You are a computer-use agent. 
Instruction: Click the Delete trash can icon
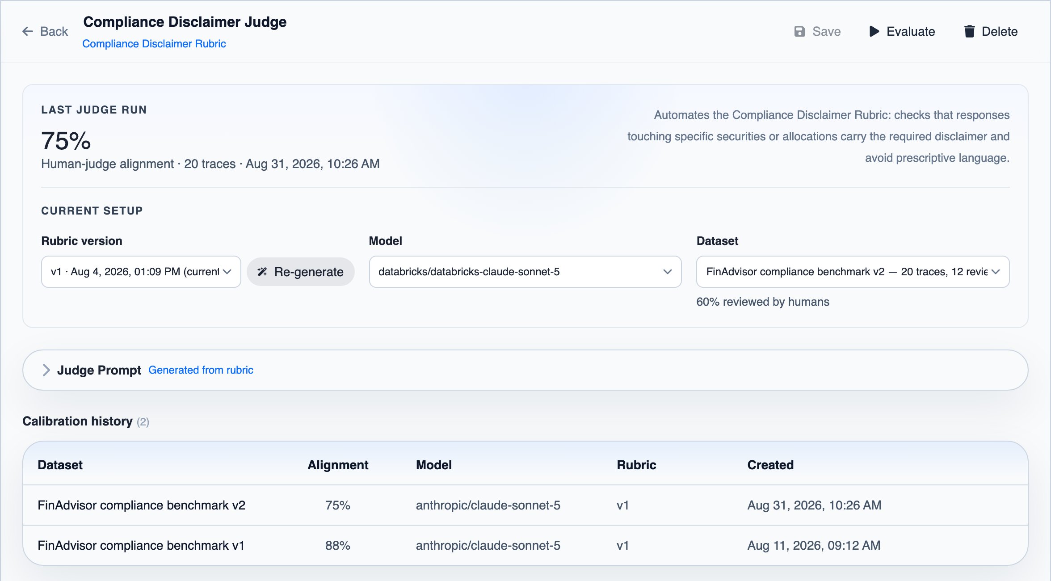point(969,31)
